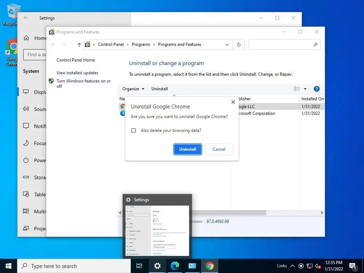The width and height of the screenshot is (364, 273).
Task: Open the Windows Start menu
Action: 9,266
